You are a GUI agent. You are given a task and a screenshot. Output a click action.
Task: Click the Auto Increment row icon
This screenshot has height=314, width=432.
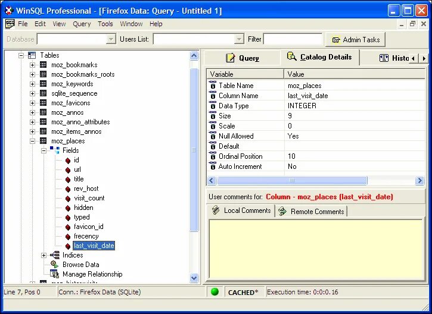212,166
